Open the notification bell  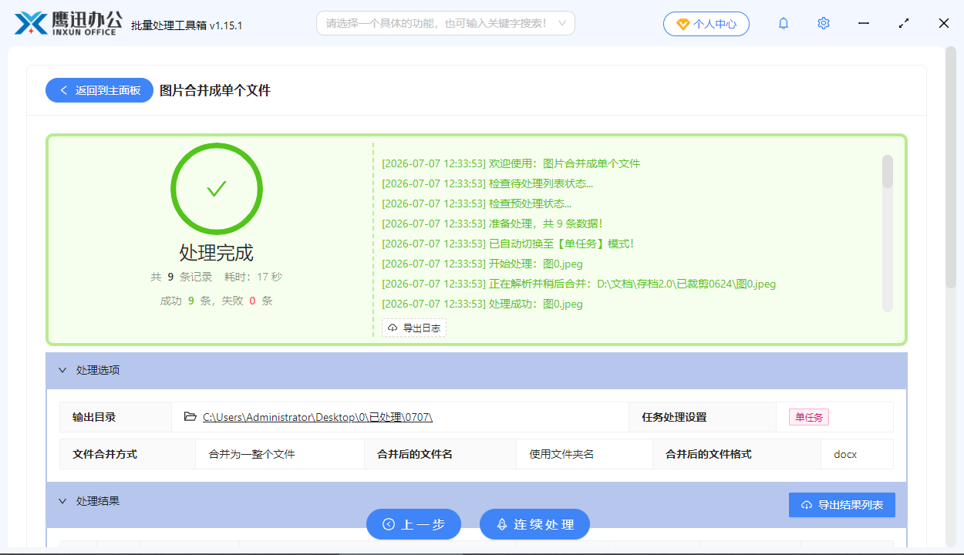click(x=784, y=23)
